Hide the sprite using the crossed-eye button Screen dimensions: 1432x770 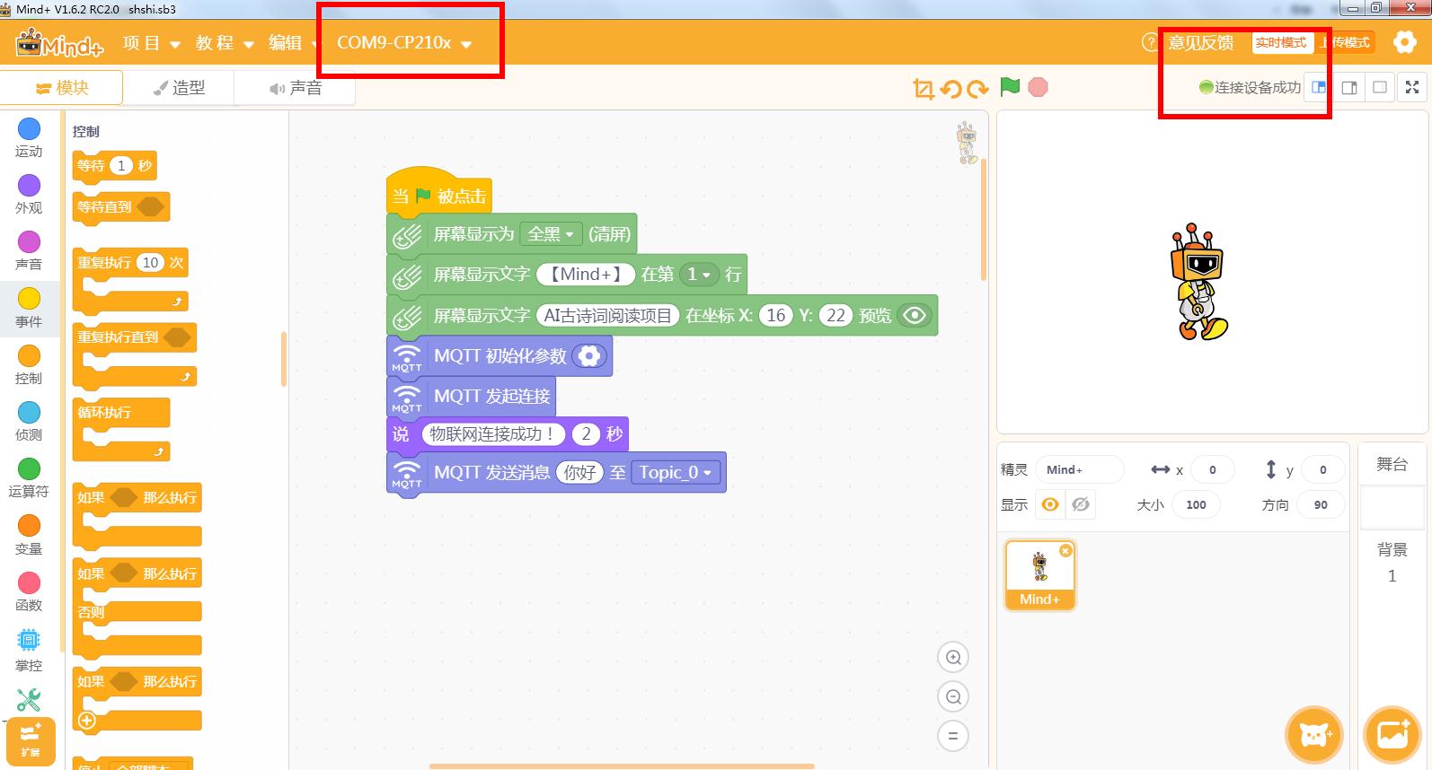(x=1081, y=504)
